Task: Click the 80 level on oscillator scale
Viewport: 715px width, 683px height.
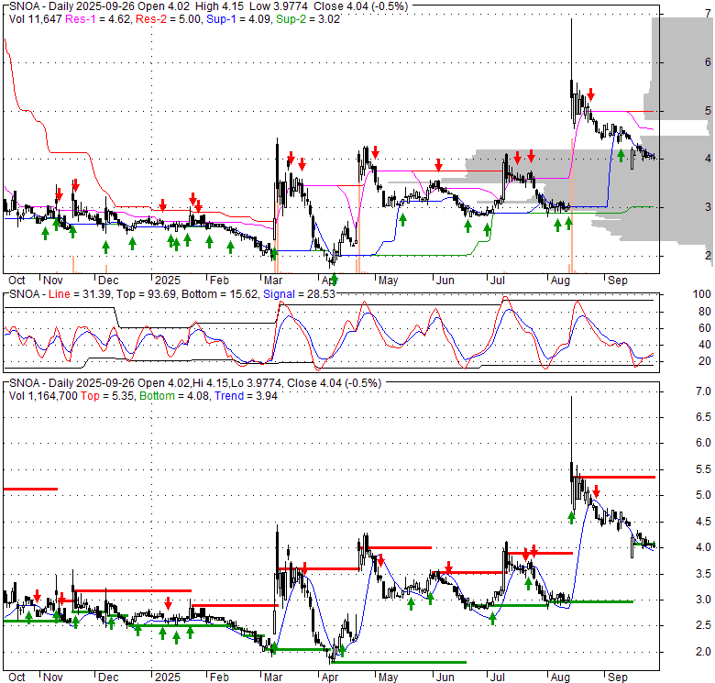Action: pos(705,312)
